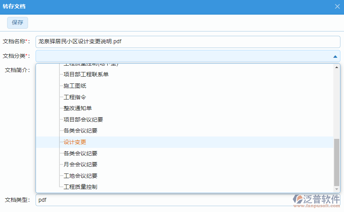Select 月会会议纪要 category

tap(80, 164)
